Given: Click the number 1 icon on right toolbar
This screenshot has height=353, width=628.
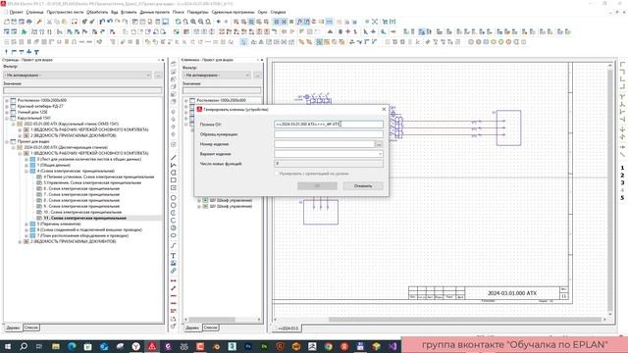Looking at the screenshot, I should (622, 168).
